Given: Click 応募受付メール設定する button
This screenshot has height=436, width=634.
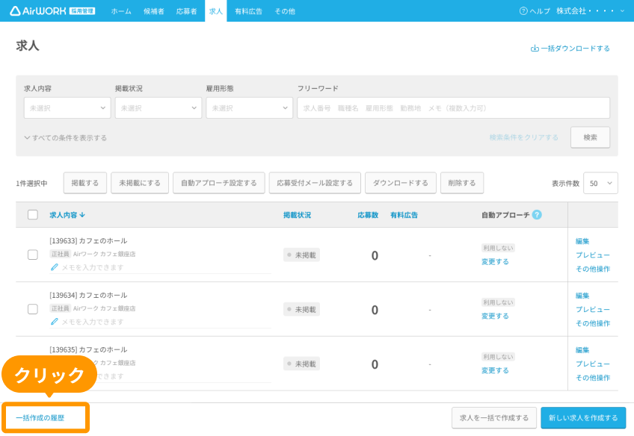Looking at the screenshot, I should [315, 183].
